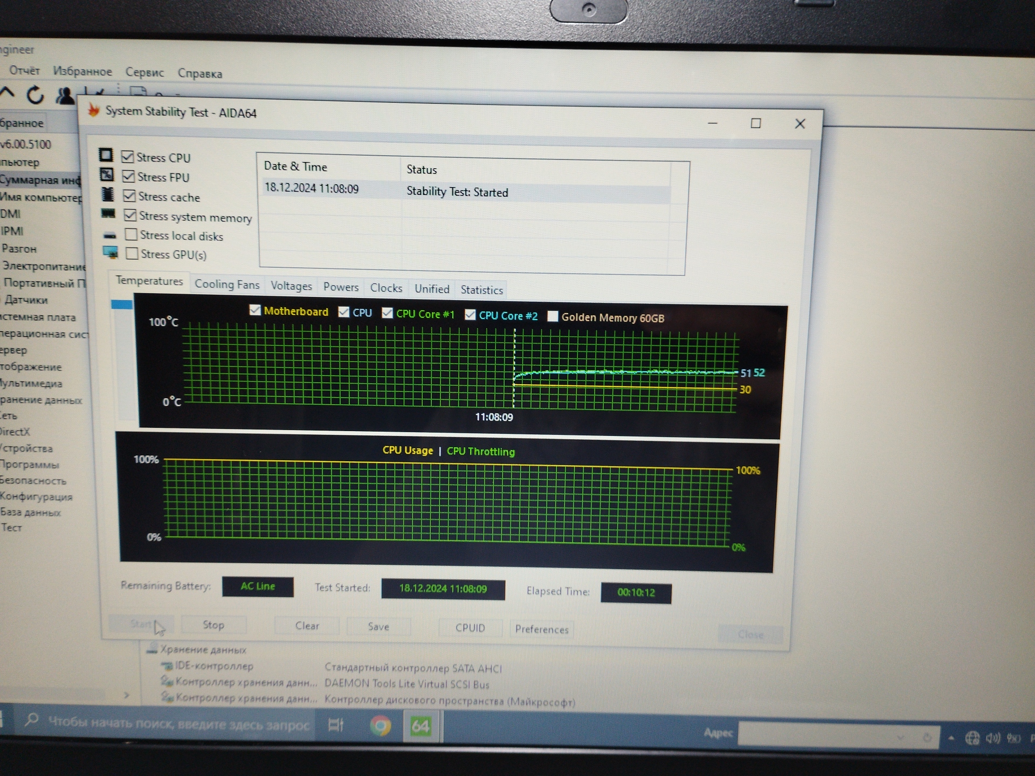Open the Statistics tab
The image size is (1035, 776).
[x=481, y=290]
